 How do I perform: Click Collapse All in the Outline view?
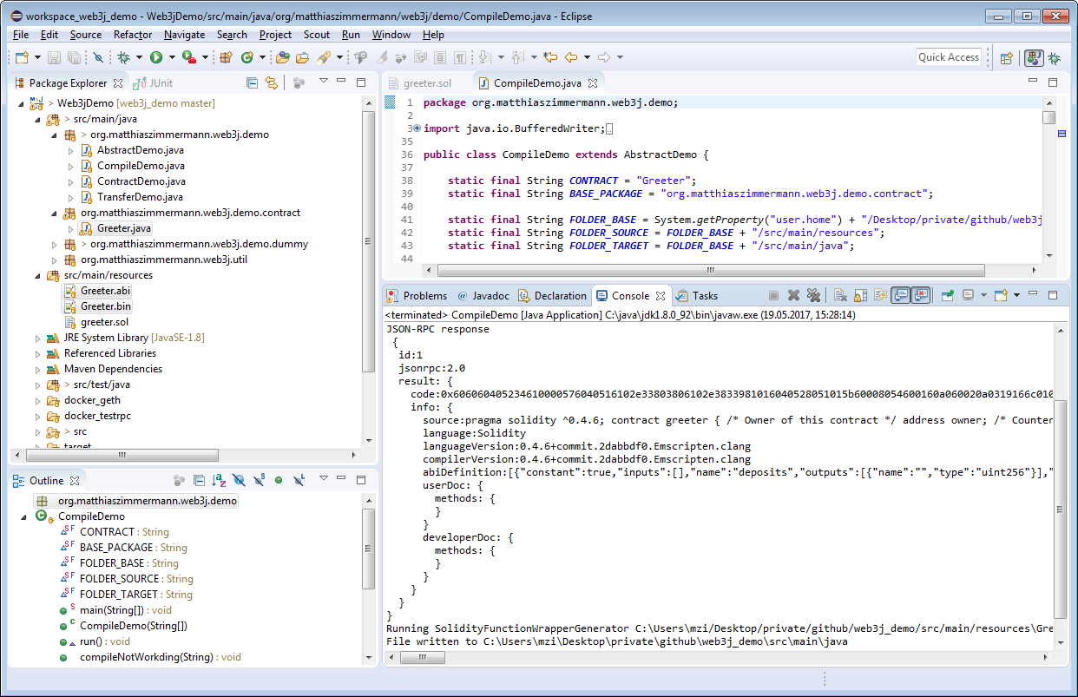click(x=199, y=479)
